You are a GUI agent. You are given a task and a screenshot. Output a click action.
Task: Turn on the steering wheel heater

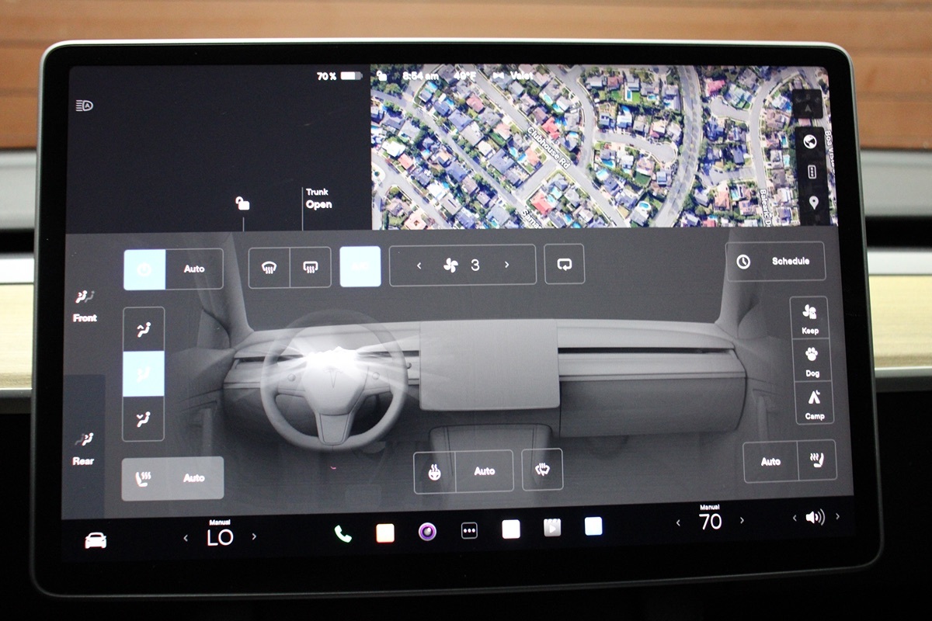pyautogui.click(x=435, y=471)
